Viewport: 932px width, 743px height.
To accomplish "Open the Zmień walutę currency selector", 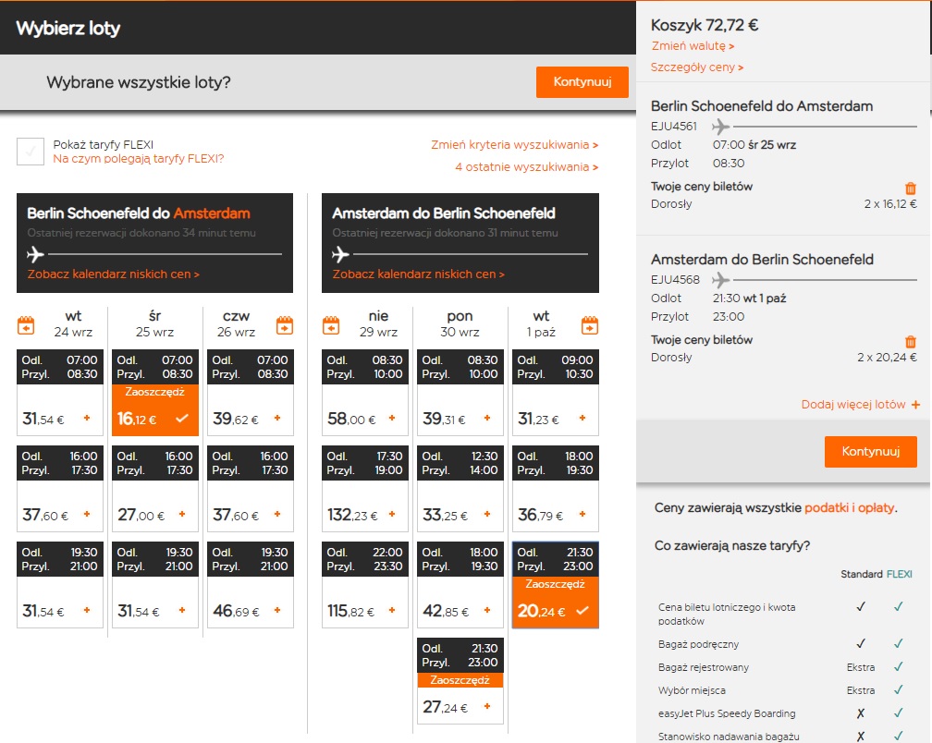I will [693, 45].
